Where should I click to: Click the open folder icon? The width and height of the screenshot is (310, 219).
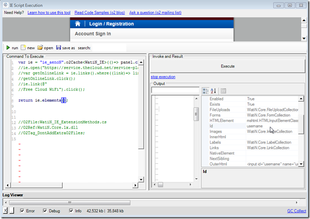(40, 48)
